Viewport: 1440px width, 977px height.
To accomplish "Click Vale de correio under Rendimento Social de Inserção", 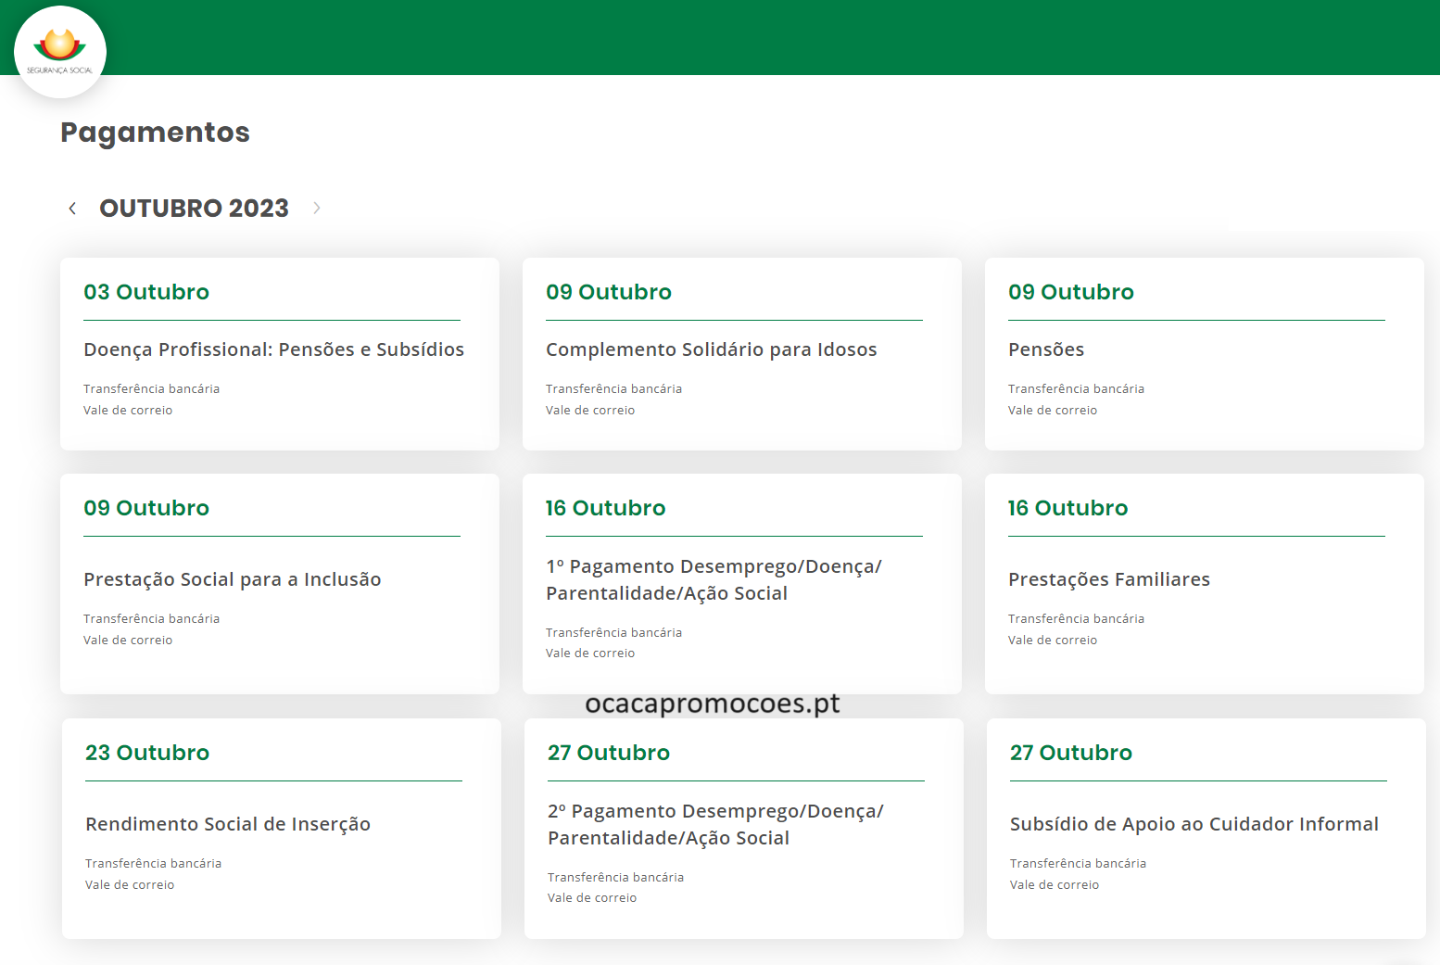I will click(130, 885).
